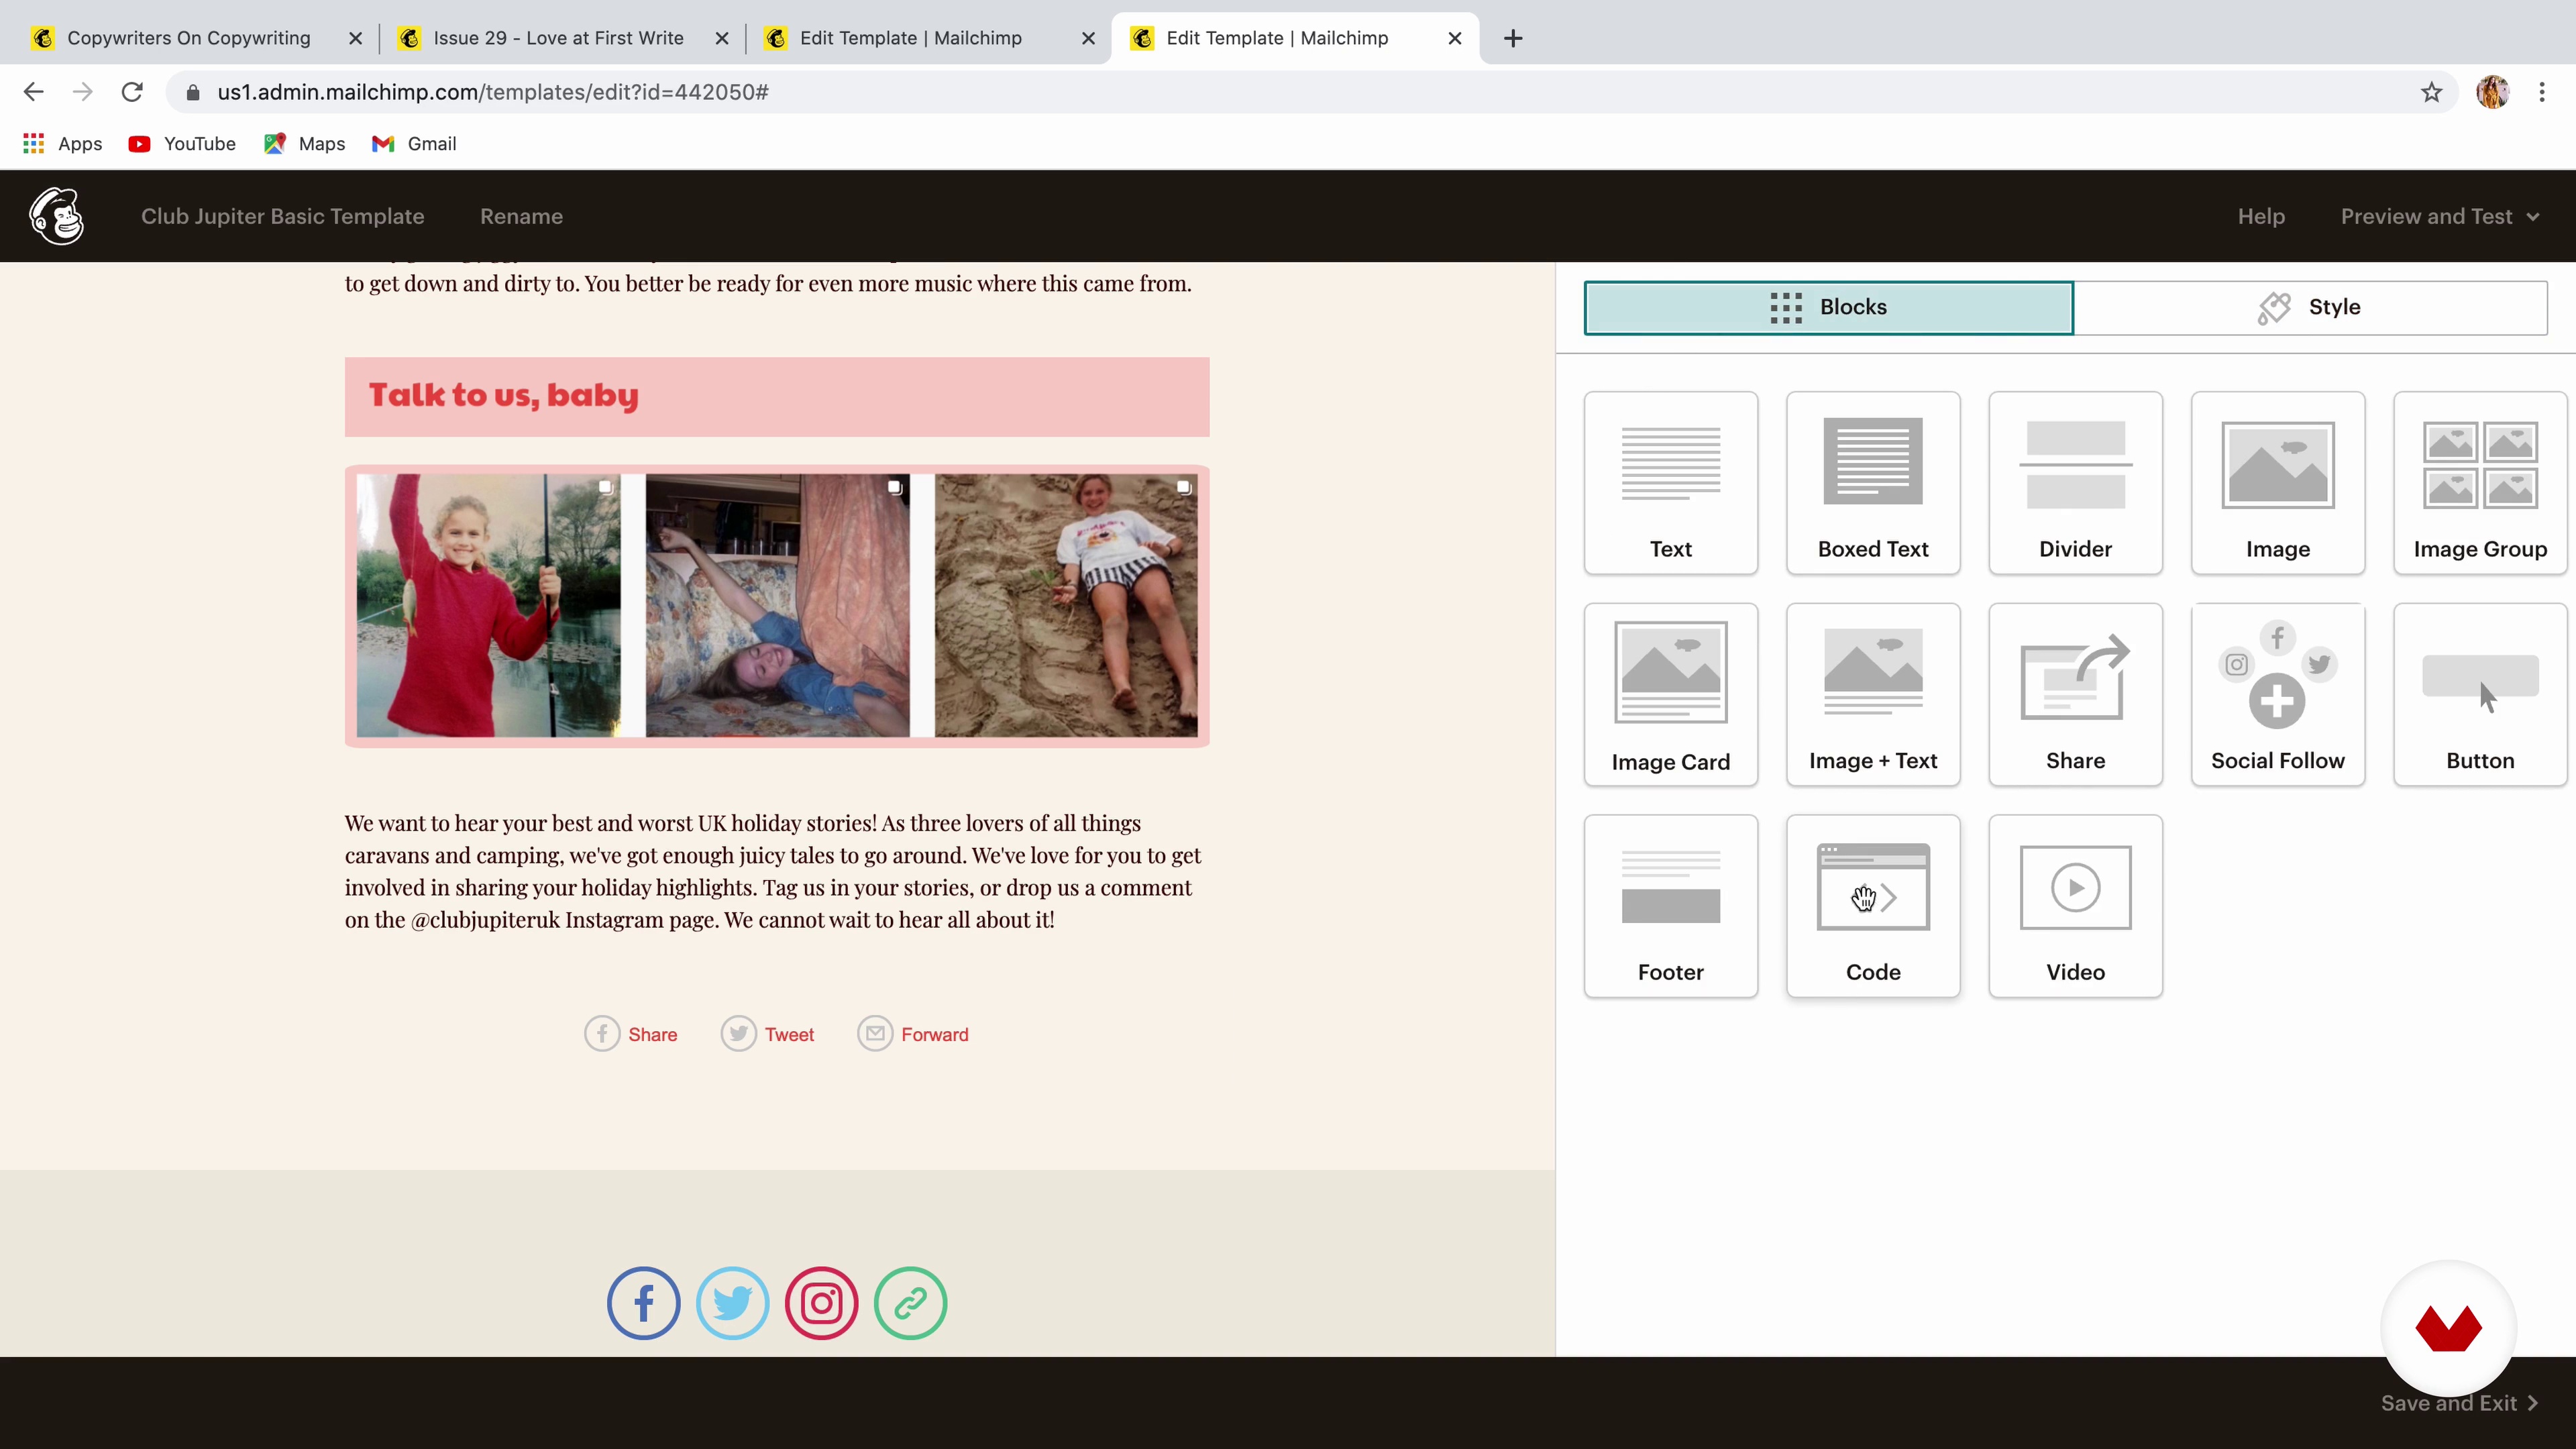
Task: Add a Text block
Action: click(x=1670, y=483)
